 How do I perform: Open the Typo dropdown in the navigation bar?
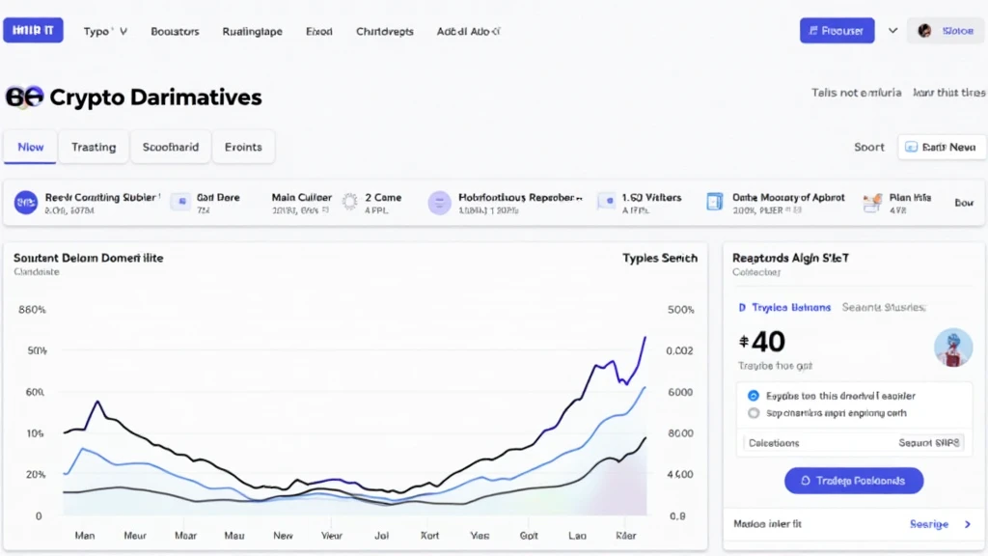104,30
